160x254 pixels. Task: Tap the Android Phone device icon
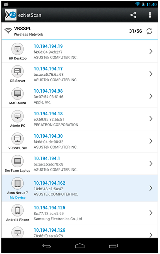coord(17,210)
